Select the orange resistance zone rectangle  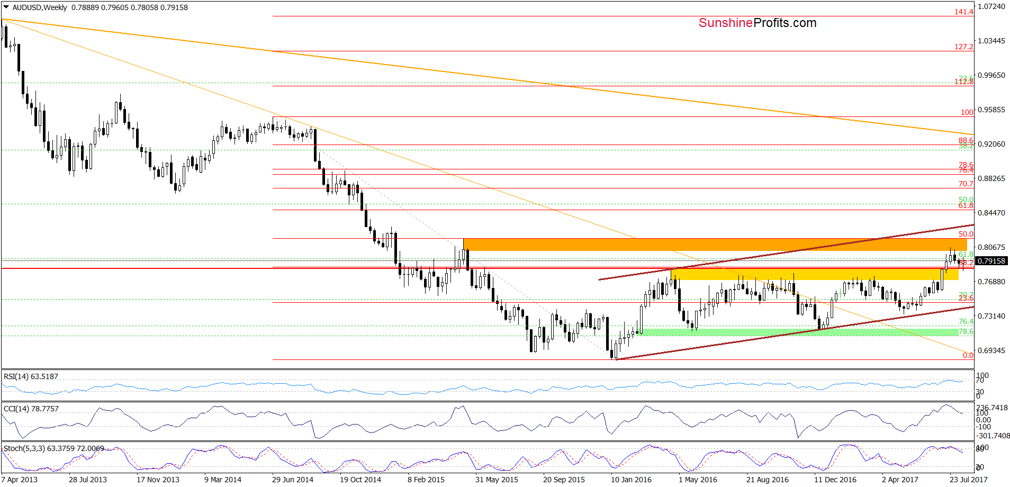(x=715, y=245)
